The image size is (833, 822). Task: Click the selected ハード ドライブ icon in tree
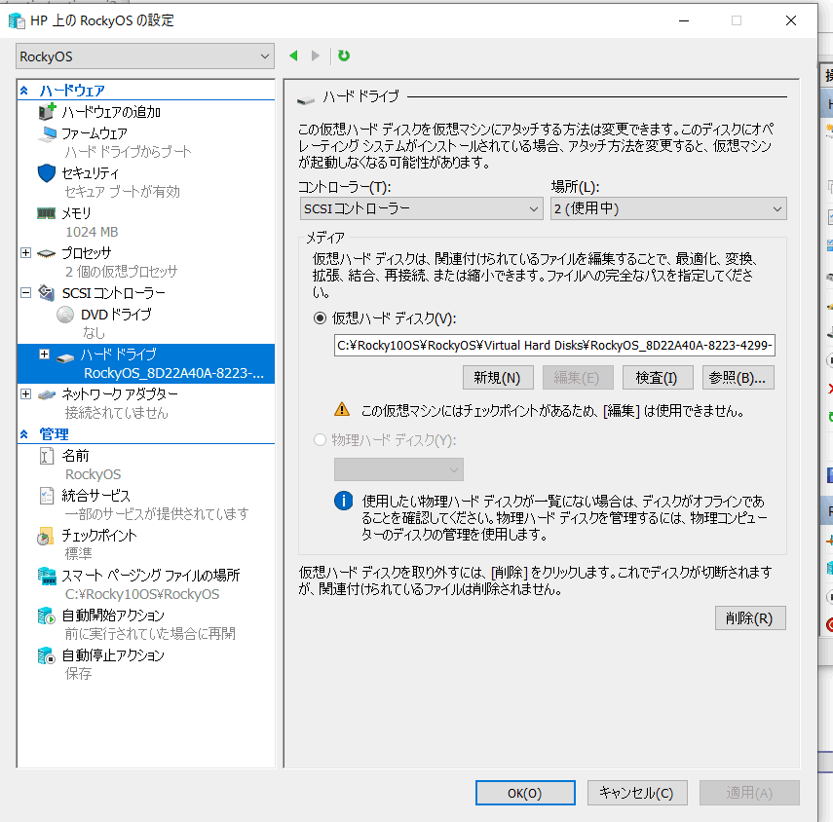click(65, 357)
